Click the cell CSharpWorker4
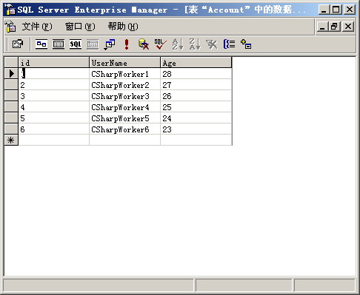Screen dimensions: 360x295 (x=124, y=107)
